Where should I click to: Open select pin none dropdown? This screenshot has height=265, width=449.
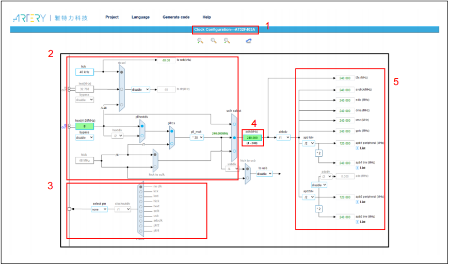(x=100, y=209)
